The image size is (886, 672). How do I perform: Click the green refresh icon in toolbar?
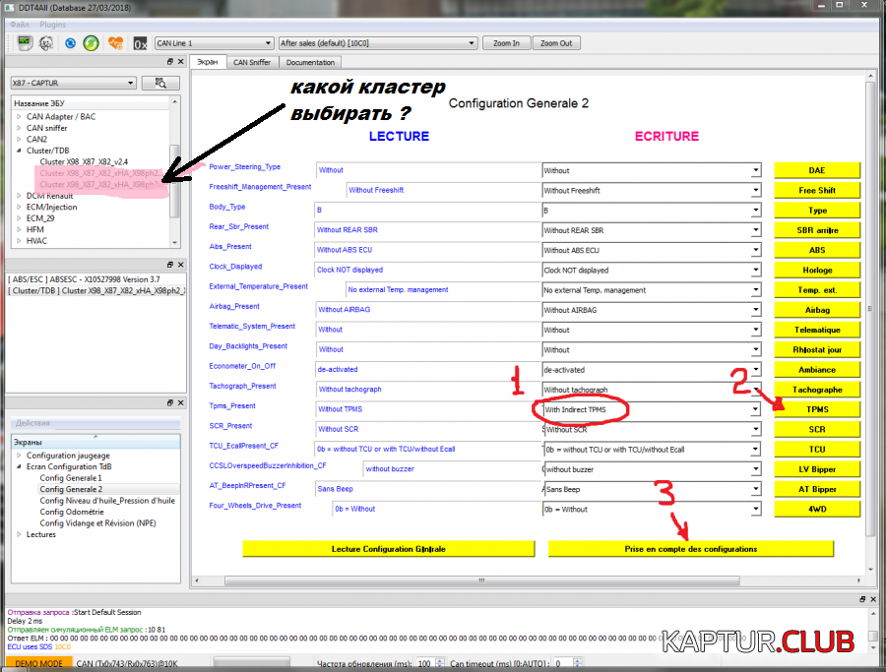pos(91,43)
